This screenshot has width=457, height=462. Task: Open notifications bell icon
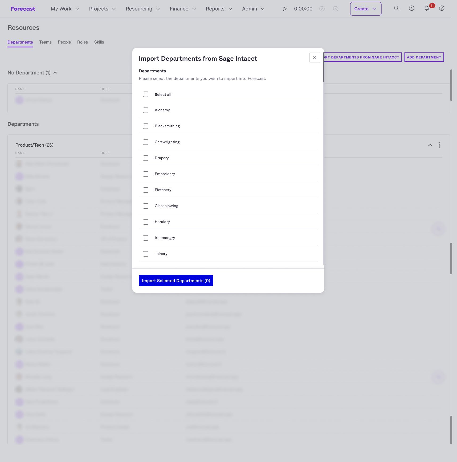(427, 8)
